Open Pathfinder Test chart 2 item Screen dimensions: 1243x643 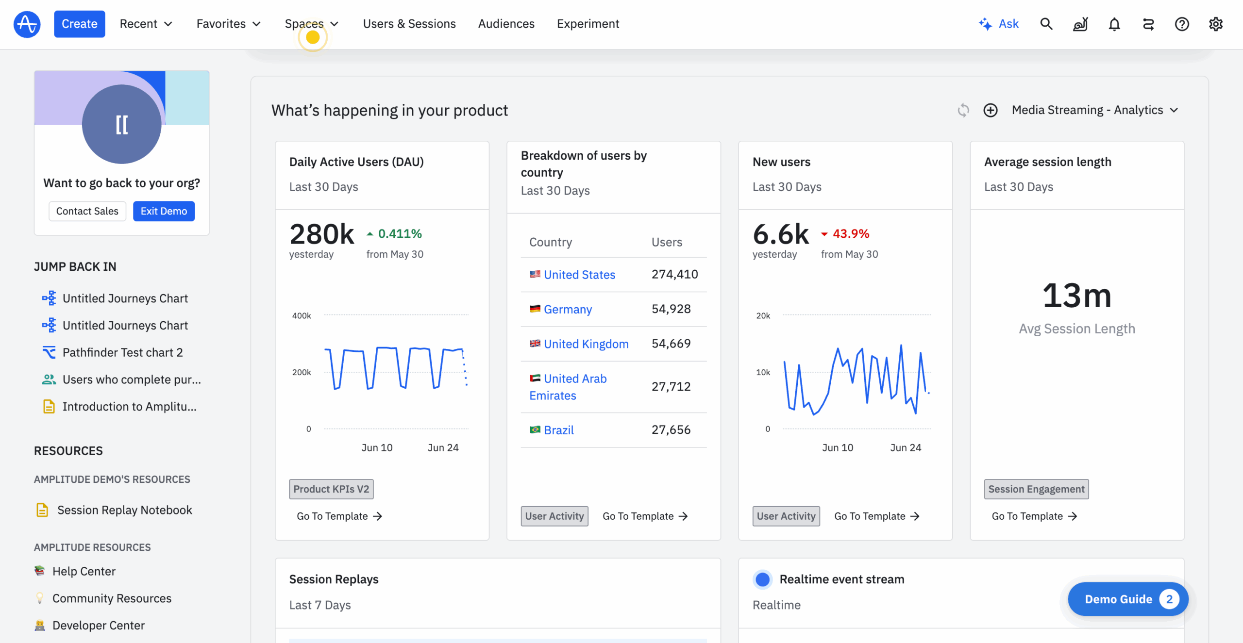(x=122, y=352)
